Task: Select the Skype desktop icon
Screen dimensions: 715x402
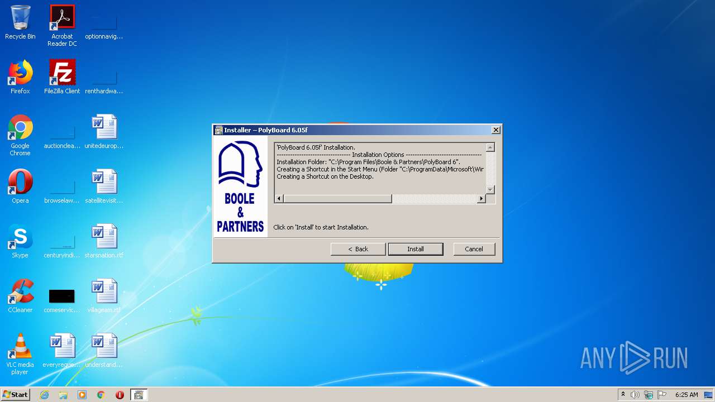Action: tap(20, 242)
